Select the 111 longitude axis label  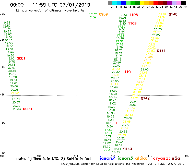(76, 156)
